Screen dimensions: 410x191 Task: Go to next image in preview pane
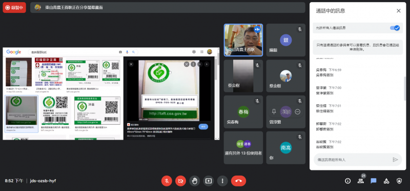(x=207, y=64)
